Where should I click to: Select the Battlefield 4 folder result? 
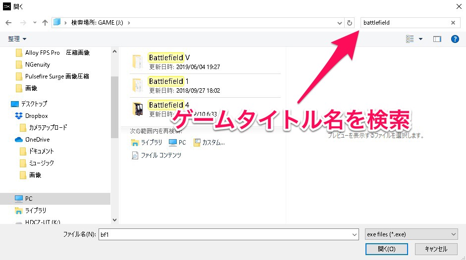(205, 109)
